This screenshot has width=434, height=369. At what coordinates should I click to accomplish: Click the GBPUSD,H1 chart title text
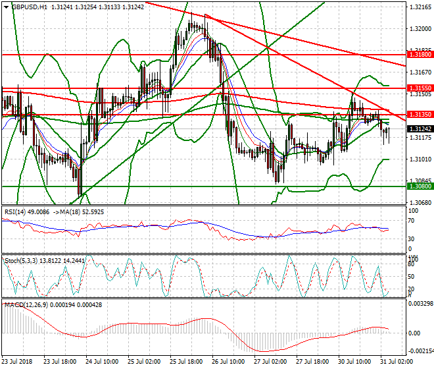30,7
